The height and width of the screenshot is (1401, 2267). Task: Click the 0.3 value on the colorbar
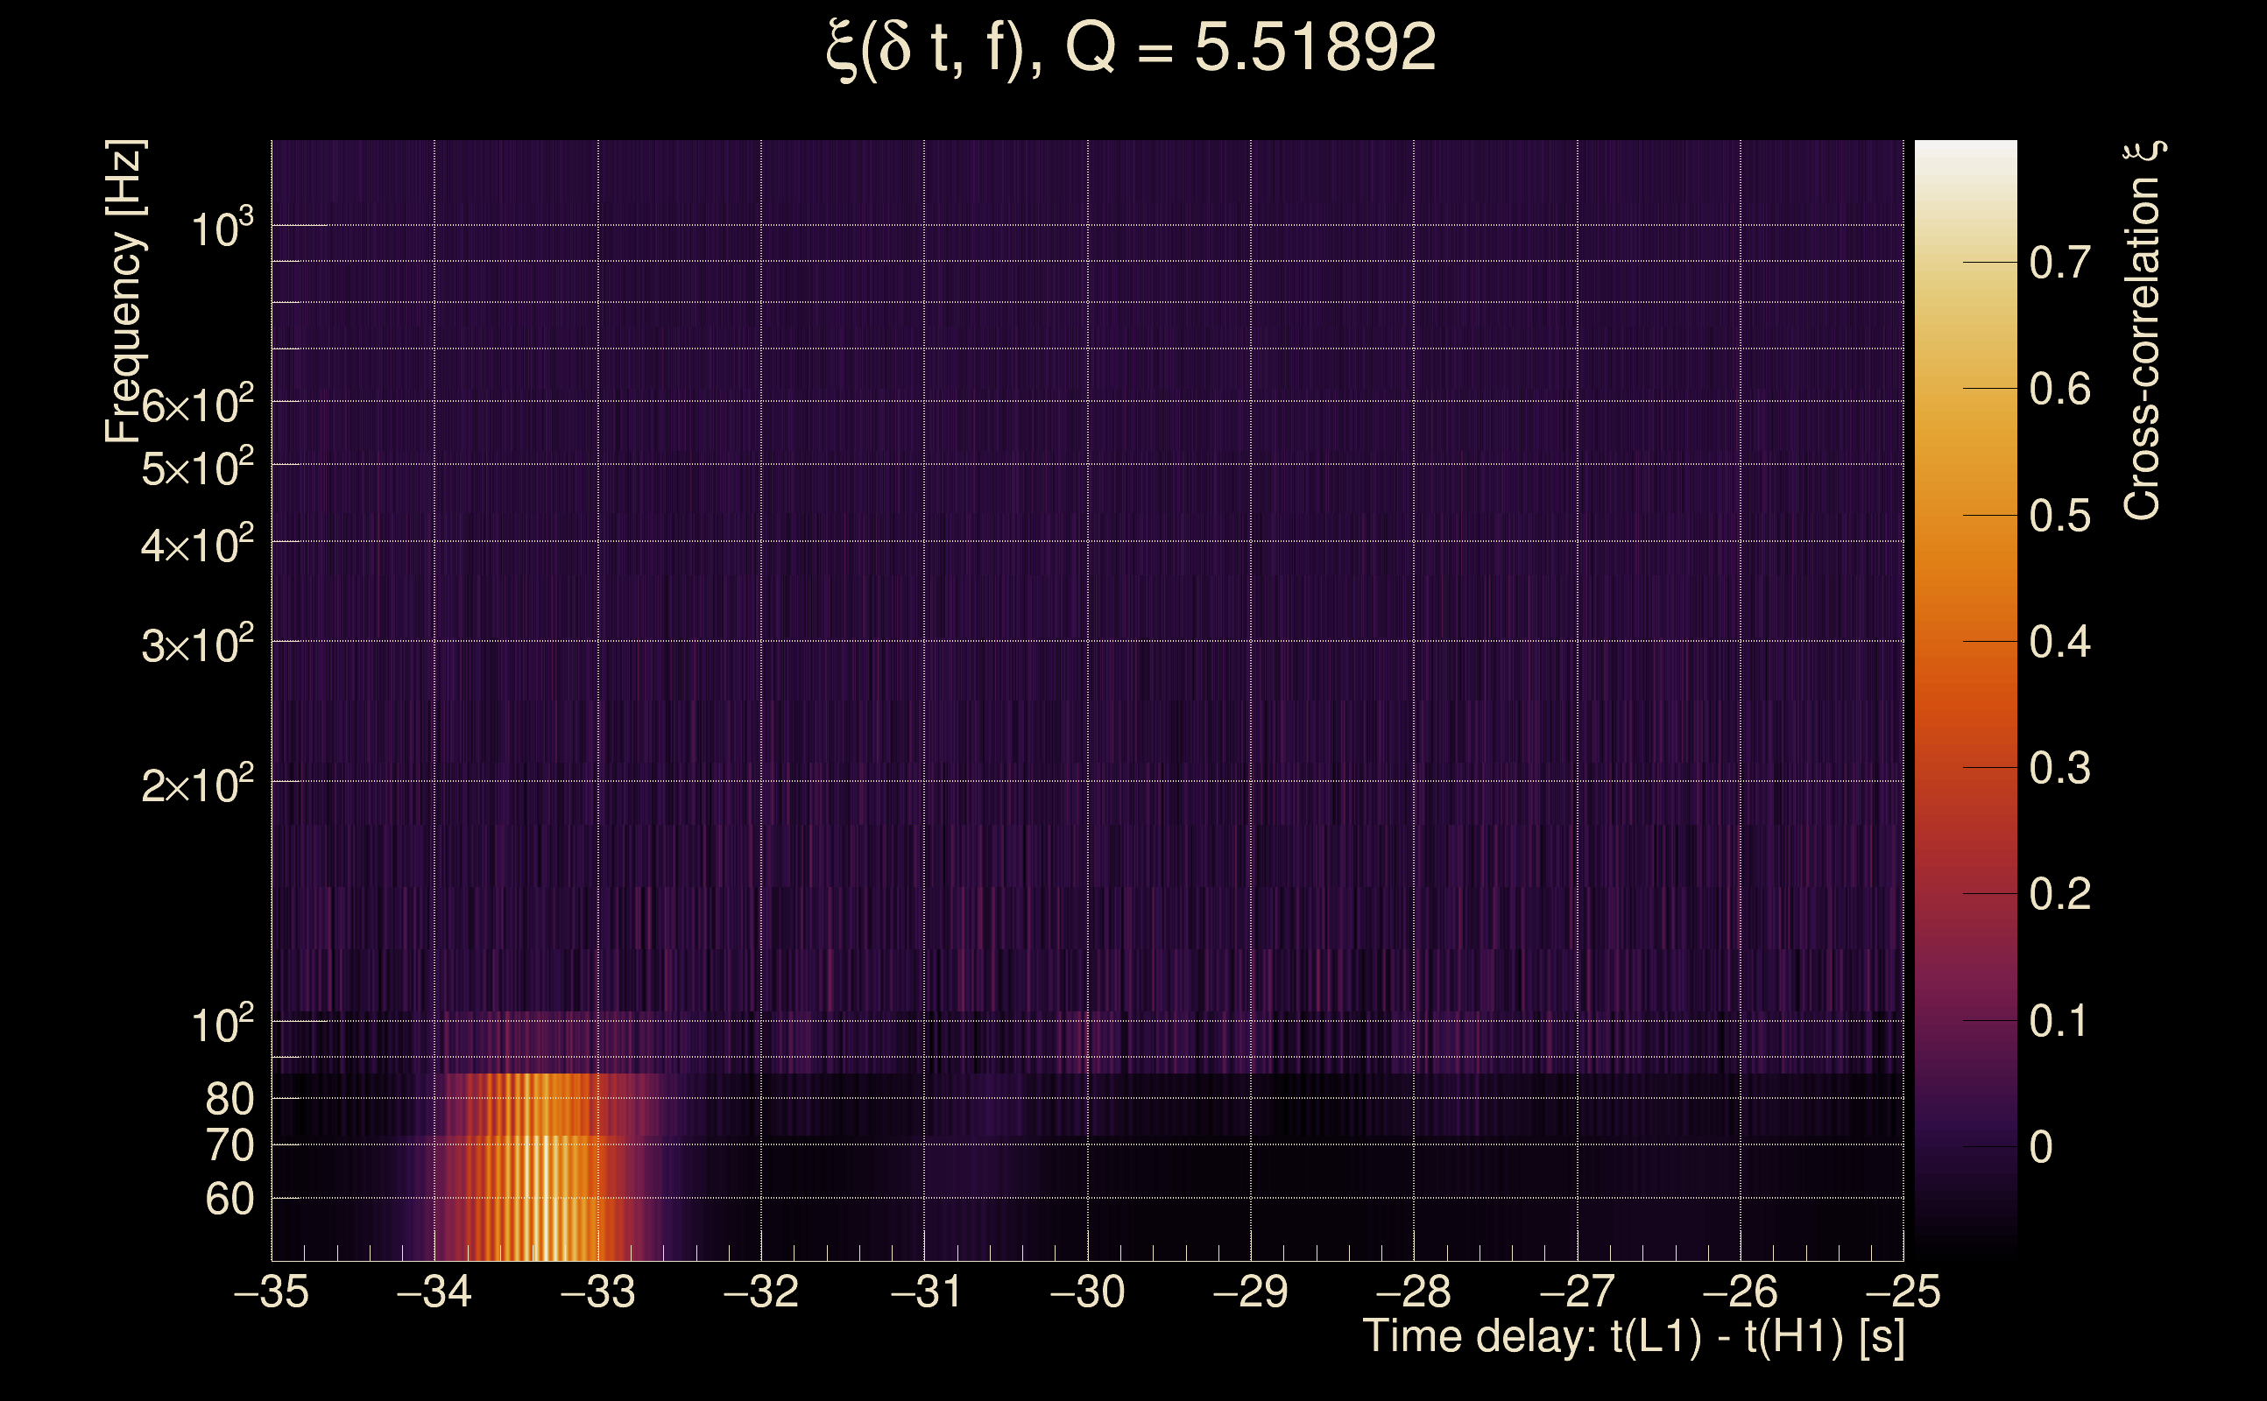(2059, 768)
